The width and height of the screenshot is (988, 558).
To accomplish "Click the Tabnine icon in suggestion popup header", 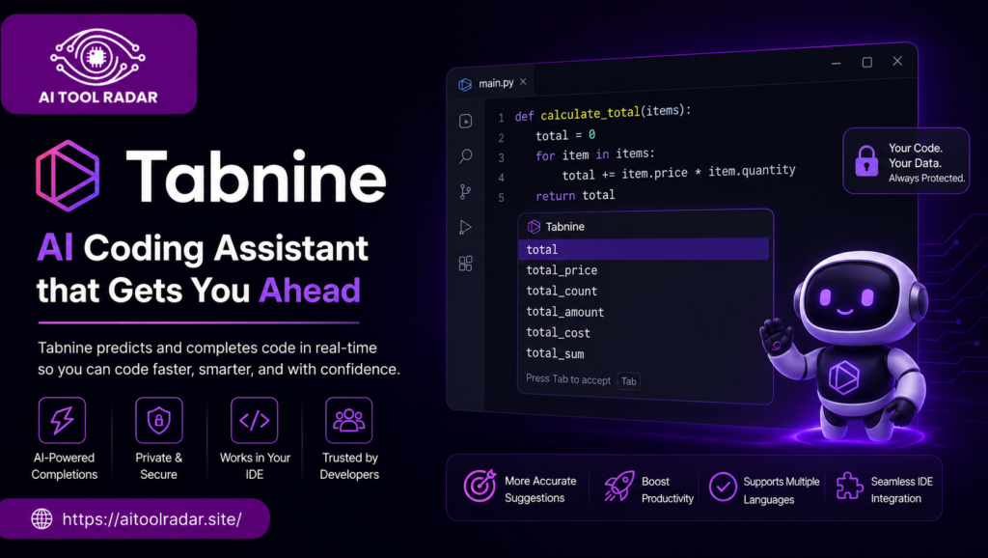I will point(534,226).
